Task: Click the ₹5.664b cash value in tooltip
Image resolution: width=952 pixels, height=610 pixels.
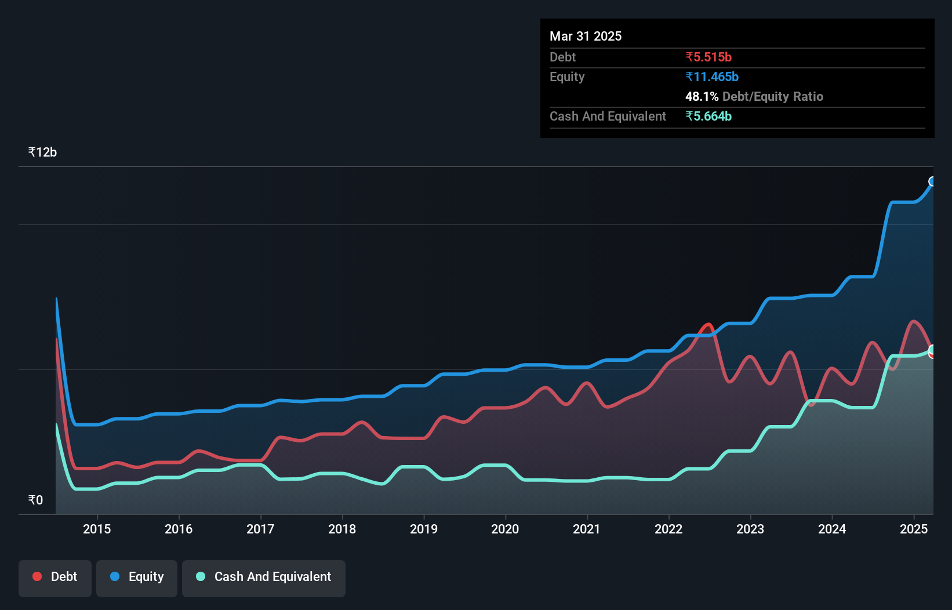Action: pyautogui.click(x=708, y=116)
